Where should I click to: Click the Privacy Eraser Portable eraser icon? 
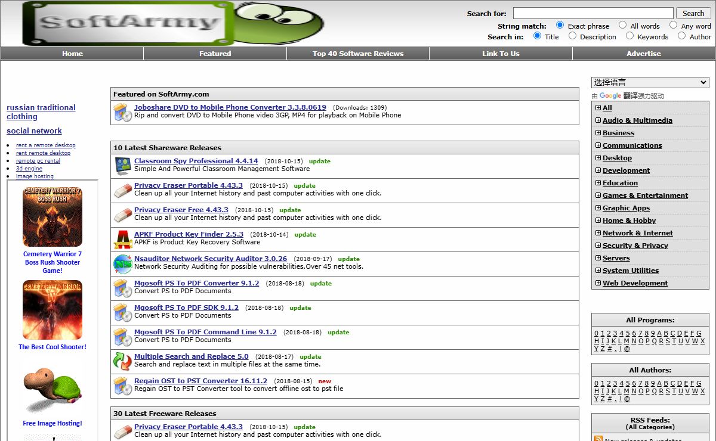point(122,190)
